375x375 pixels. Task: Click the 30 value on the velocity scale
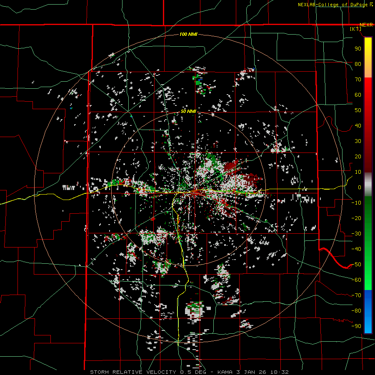click(358, 141)
